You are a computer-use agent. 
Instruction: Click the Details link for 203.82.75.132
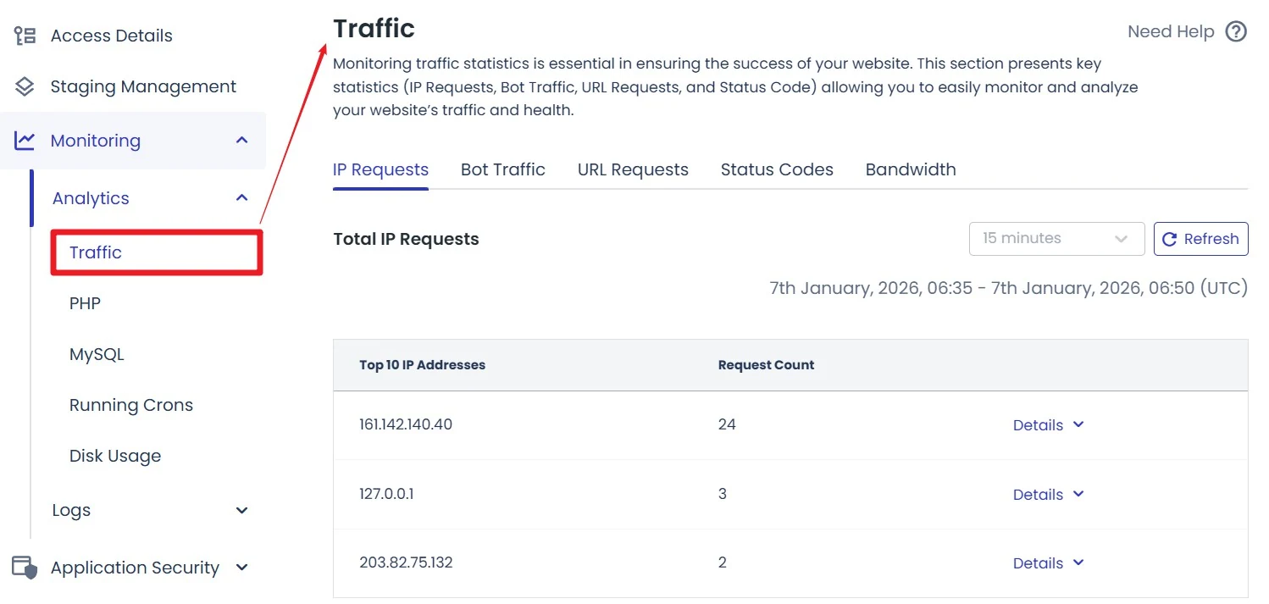[x=1038, y=563]
